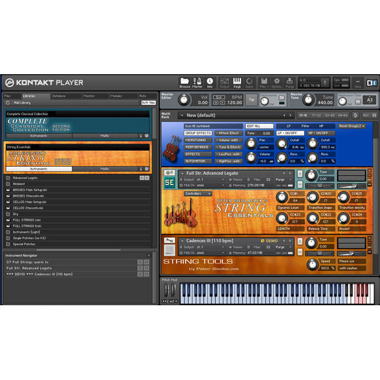
Task: Select the Modules browser tab
Action: [x=116, y=96]
